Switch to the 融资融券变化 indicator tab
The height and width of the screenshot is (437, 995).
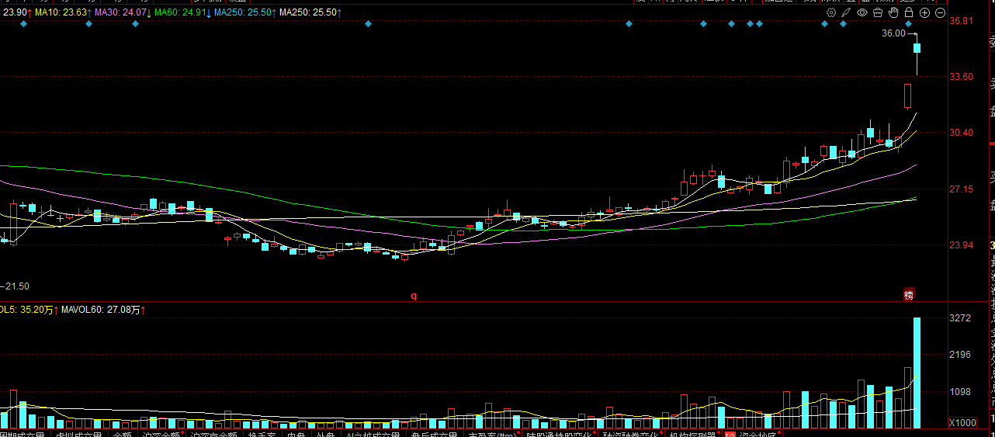[x=633, y=436]
